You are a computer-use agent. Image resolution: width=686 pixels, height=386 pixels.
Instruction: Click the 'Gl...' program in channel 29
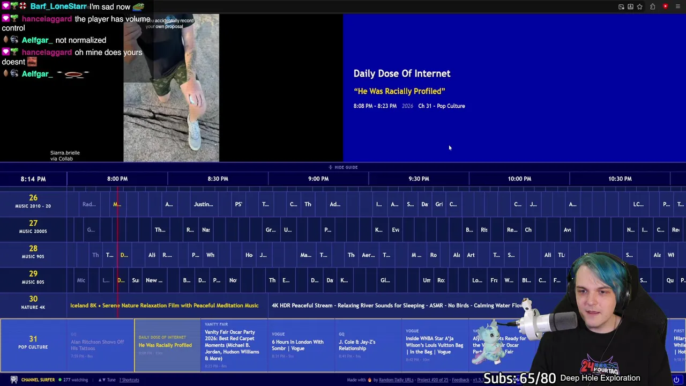pos(385,280)
